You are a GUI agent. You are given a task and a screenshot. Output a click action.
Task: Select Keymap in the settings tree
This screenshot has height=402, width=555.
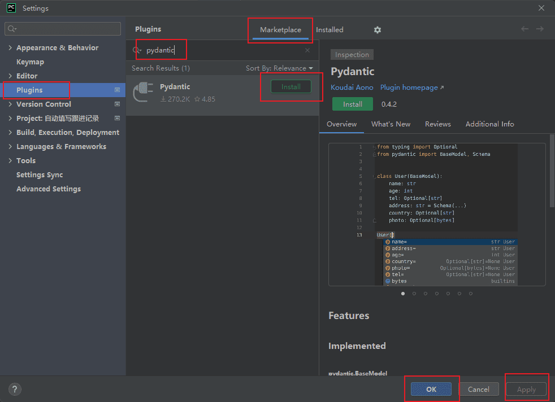tap(30, 62)
